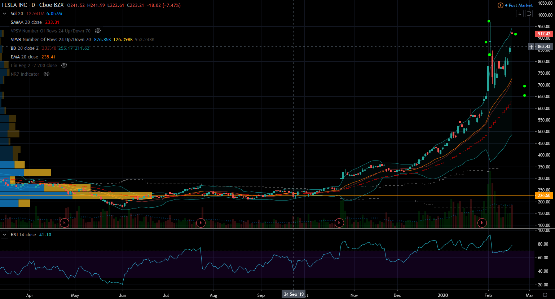Click the 863.43 crosshair price label
This screenshot has height=299, width=555.
tap(544, 47)
